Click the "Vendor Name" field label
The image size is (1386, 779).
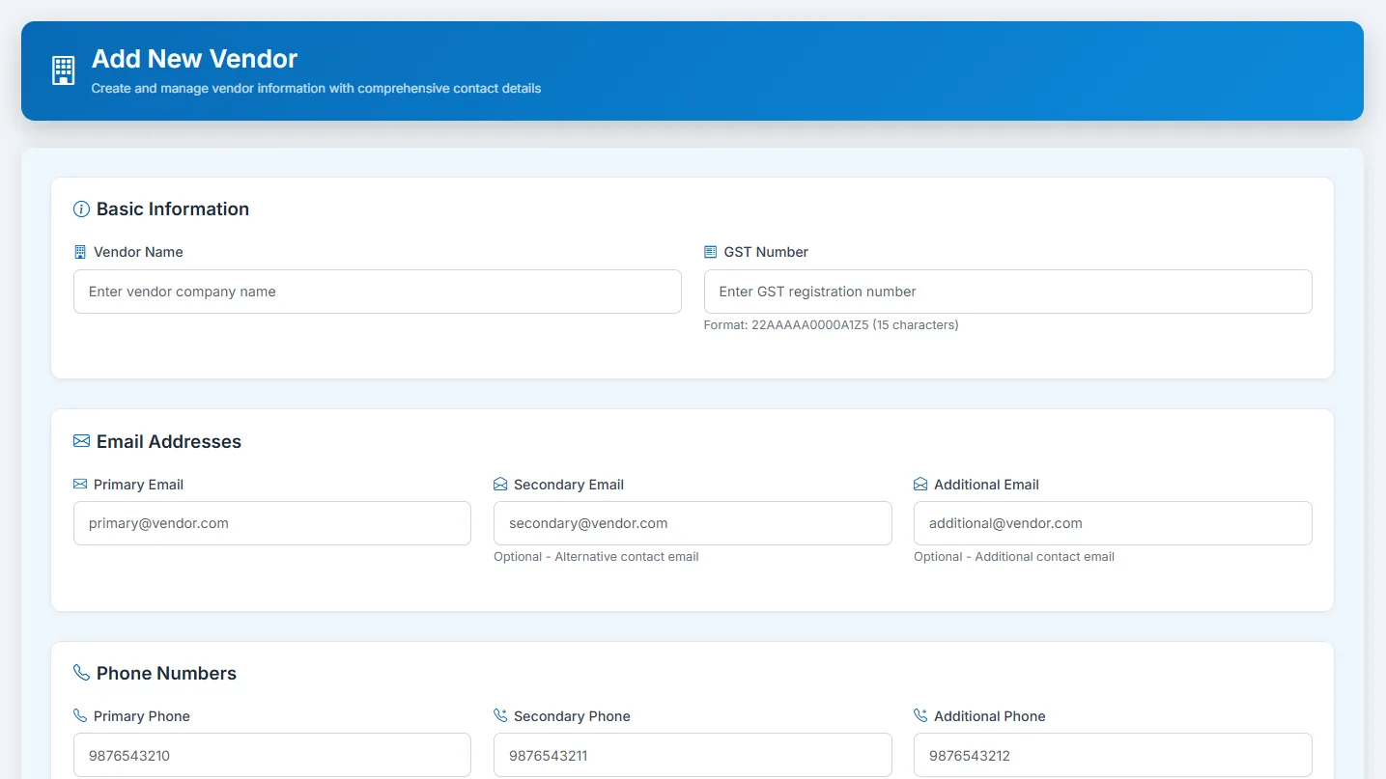[x=138, y=252]
